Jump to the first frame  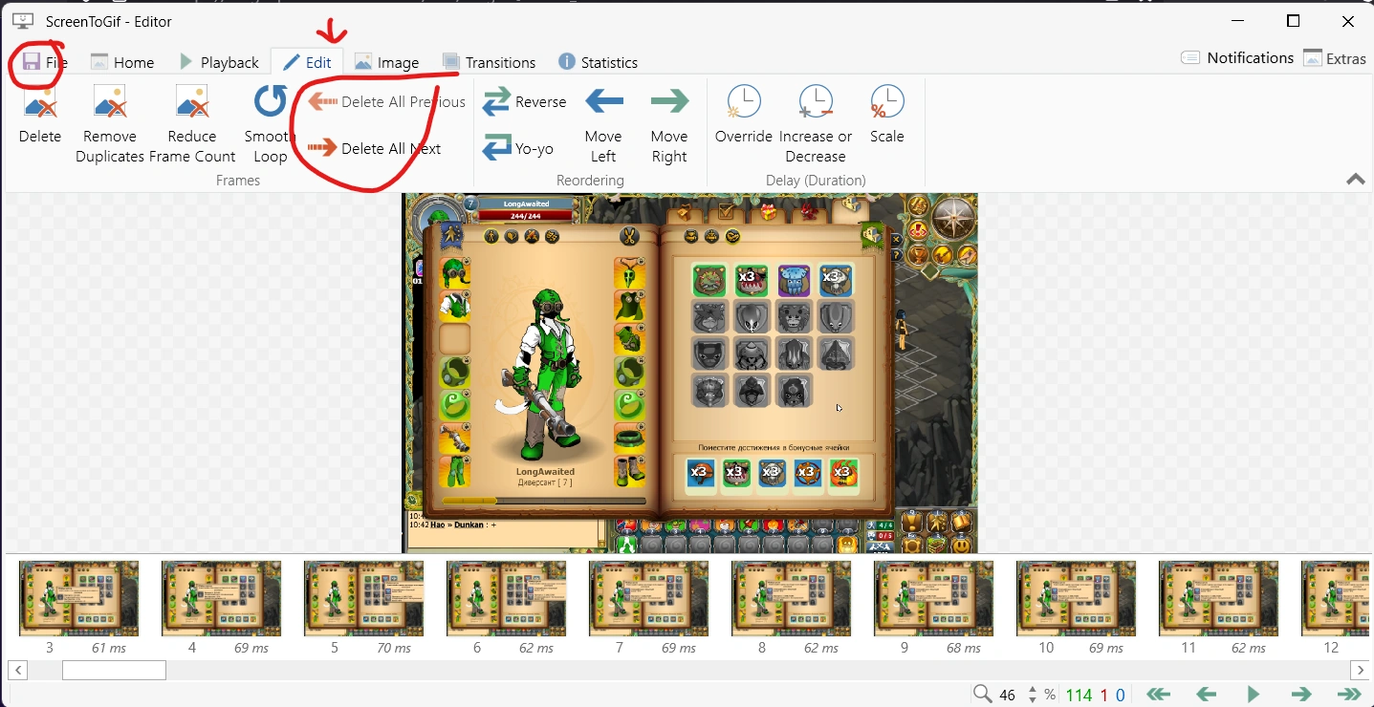(1158, 695)
